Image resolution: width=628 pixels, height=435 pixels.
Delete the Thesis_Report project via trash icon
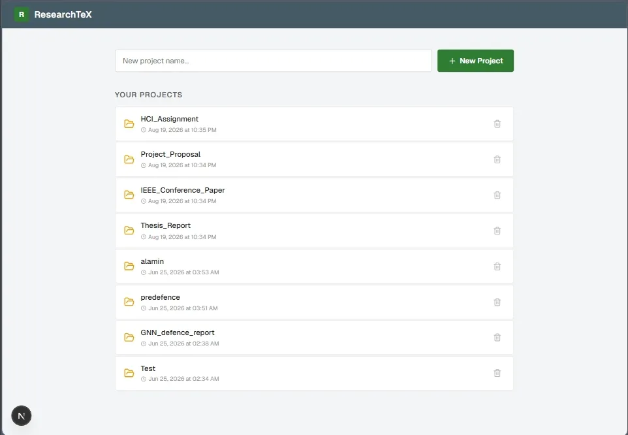click(497, 231)
